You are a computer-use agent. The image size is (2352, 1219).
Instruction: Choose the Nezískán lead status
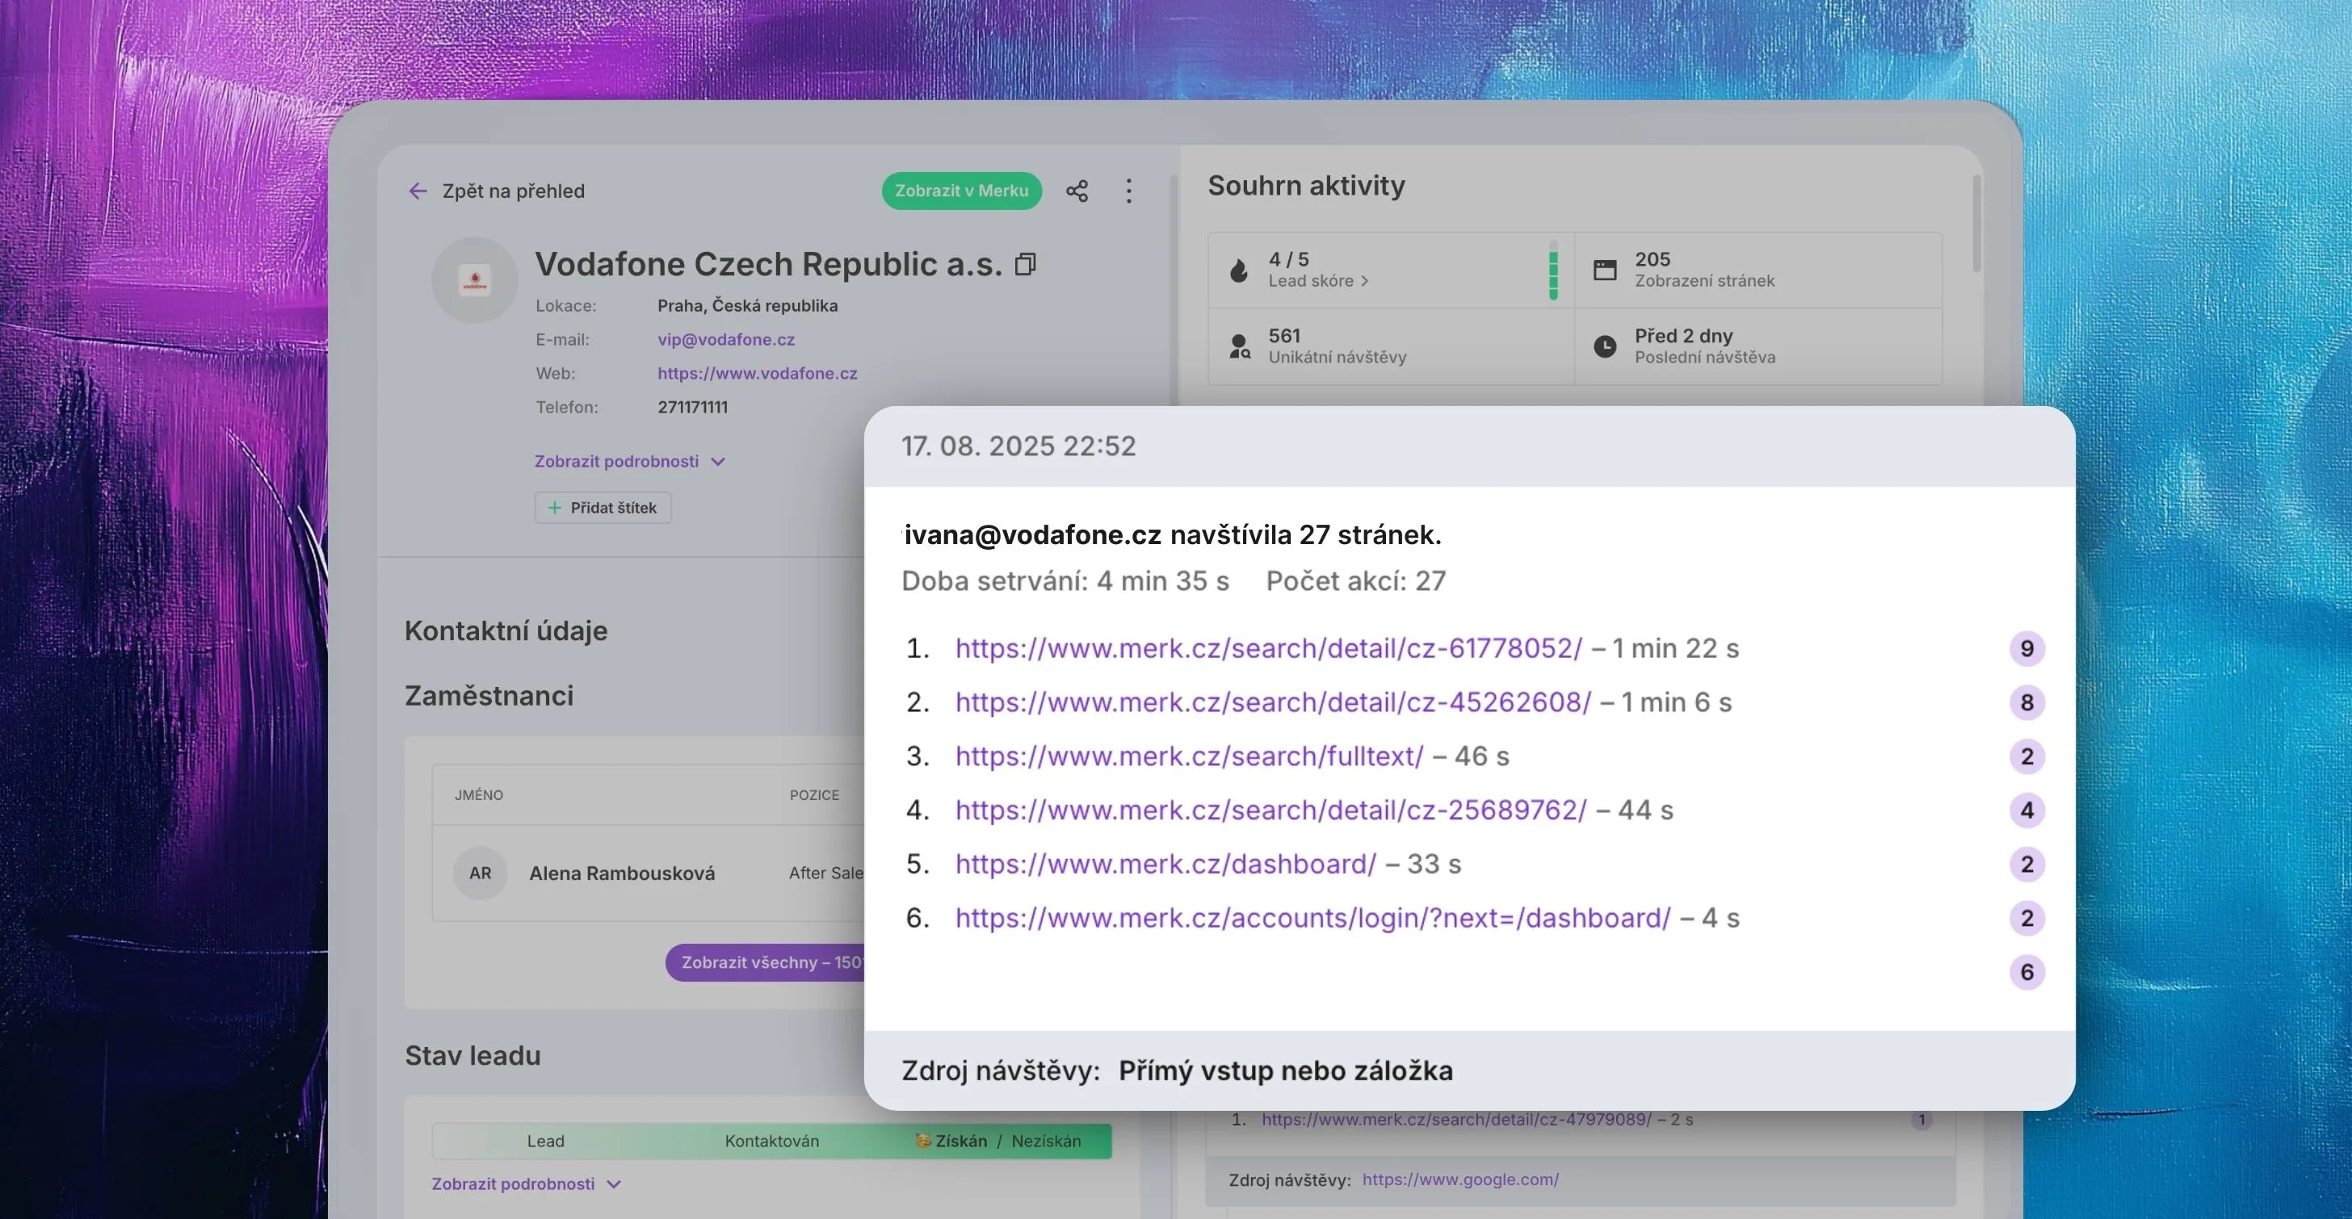pos(1046,1141)
